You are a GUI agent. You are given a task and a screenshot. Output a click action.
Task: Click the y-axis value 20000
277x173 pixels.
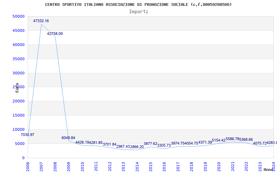point(19,101)
